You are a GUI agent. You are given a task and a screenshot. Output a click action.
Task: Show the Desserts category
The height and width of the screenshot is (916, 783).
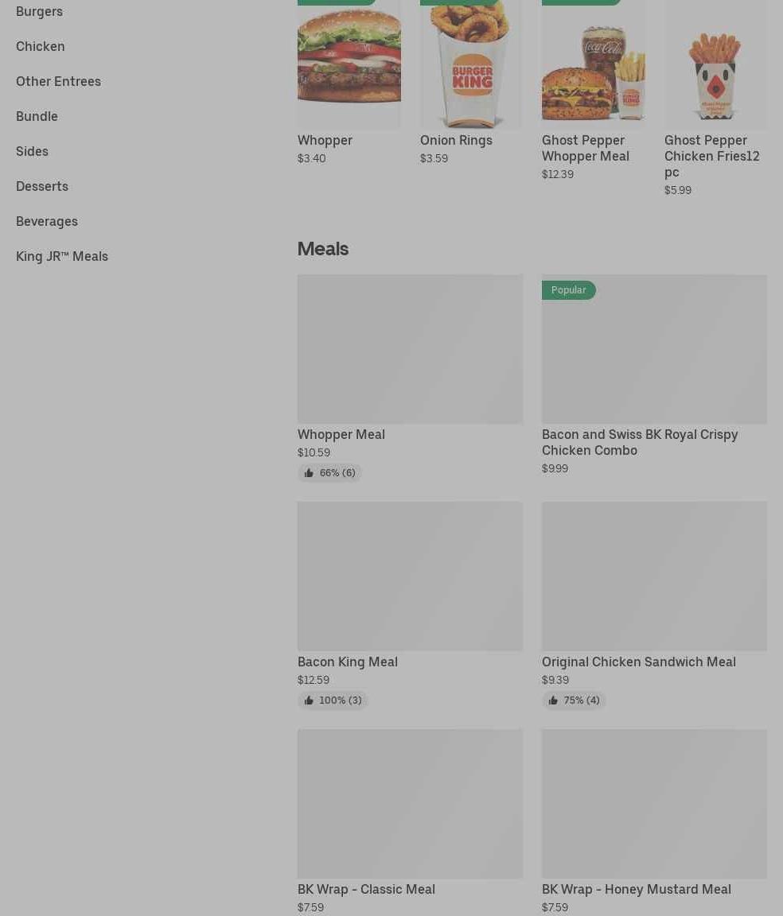tap(42, 186)
